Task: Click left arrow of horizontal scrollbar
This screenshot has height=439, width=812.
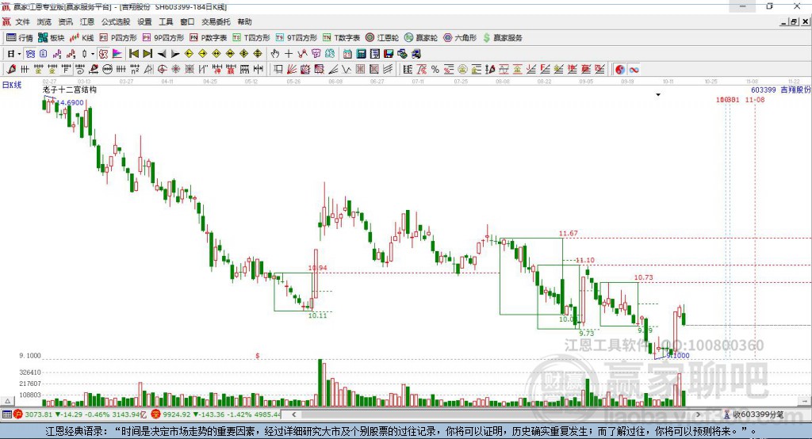Action: click(x=293, y=414)
